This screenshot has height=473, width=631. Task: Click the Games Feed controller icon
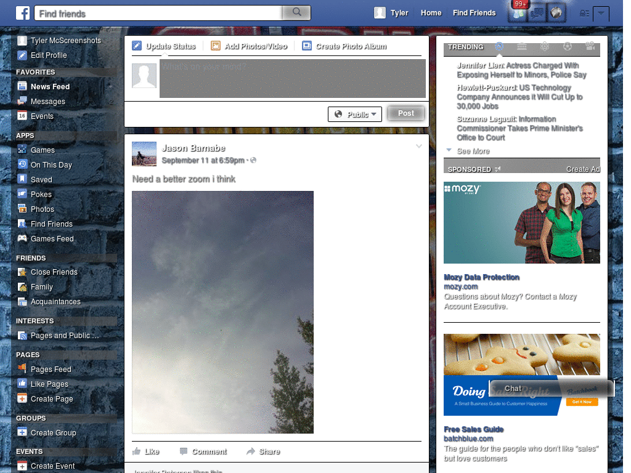[22, 238]
